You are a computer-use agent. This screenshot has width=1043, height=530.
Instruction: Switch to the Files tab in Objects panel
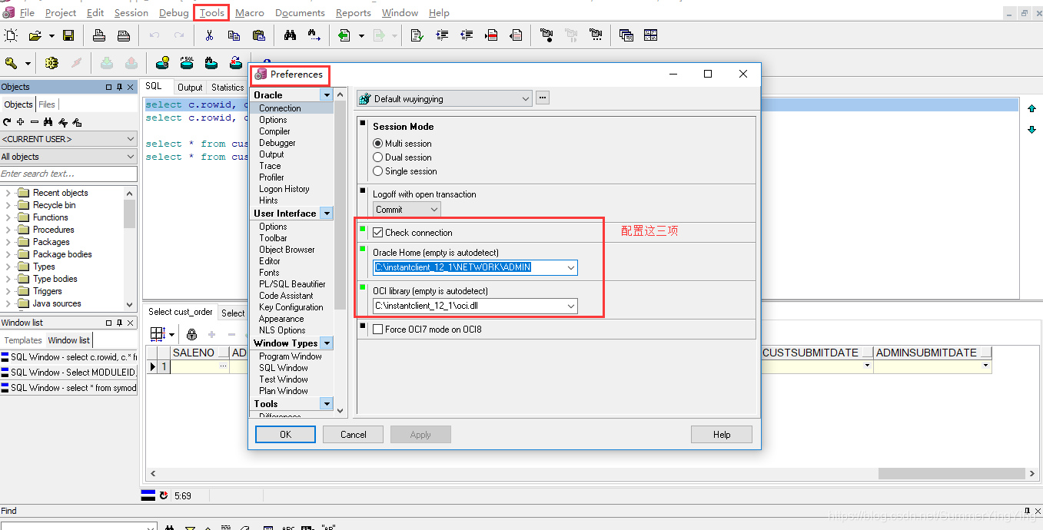tap(47, 104)
